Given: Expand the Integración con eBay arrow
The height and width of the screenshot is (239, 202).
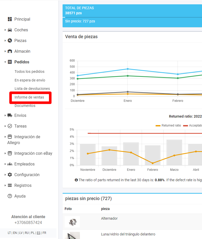Looking at the screenshot, I should (5, 153).
